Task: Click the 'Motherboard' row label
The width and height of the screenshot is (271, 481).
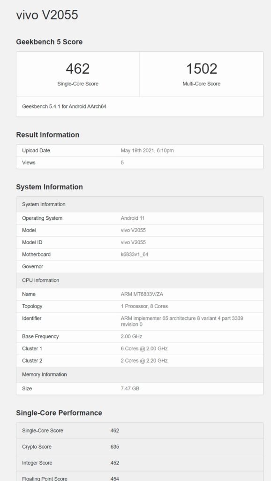Action: (36, 254)
